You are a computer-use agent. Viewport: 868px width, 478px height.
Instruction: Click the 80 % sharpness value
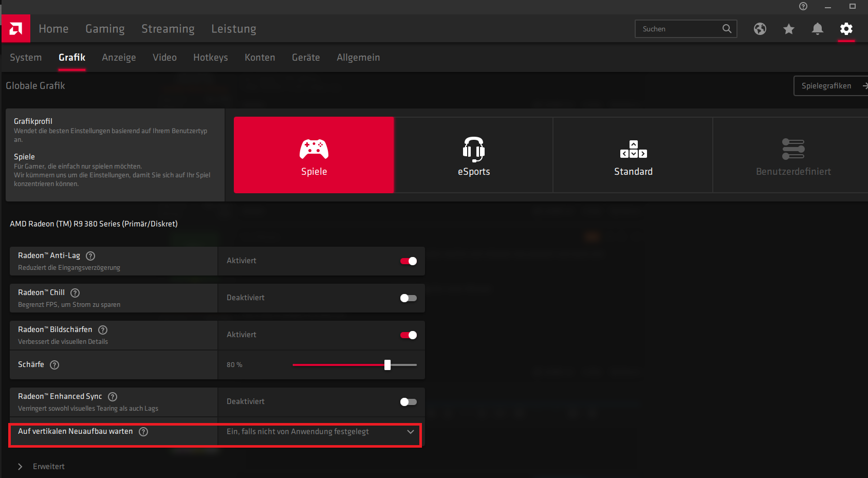(x=234, y=365)
